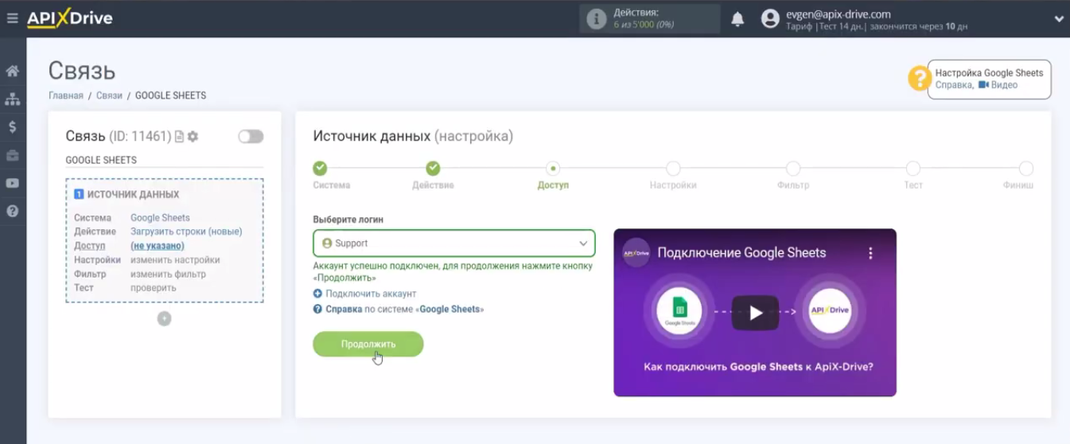Expand the account menu chevron
Image resolution: width=1070 pixels, height=444 pixels.
pos(1059,19)
